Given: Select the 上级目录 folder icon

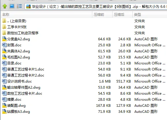Looking at the screenshot, I should pos(4,21).
